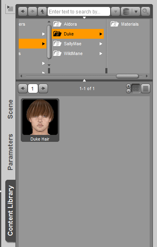Expand the WildMane folder arrow
The width and height of the screenshot is (157, 247).
101,53
